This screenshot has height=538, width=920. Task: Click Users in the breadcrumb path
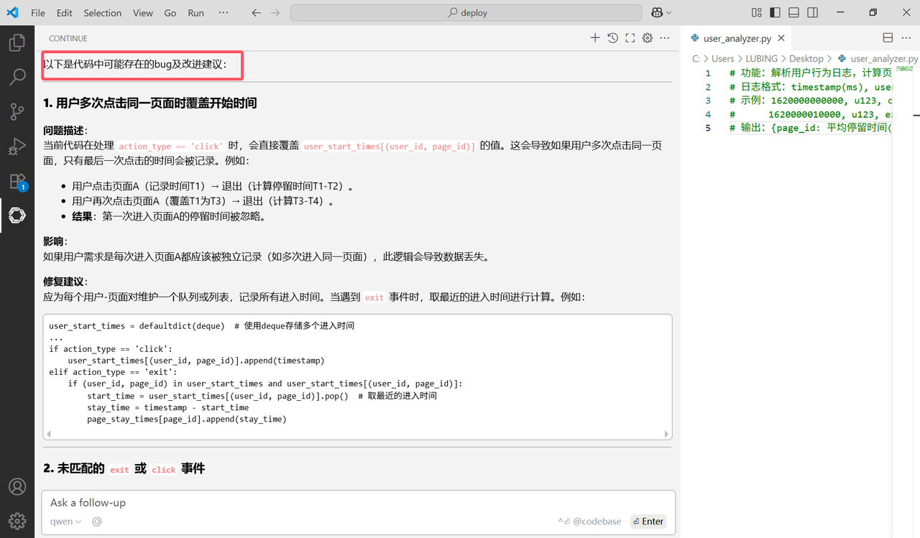point(722,58)
